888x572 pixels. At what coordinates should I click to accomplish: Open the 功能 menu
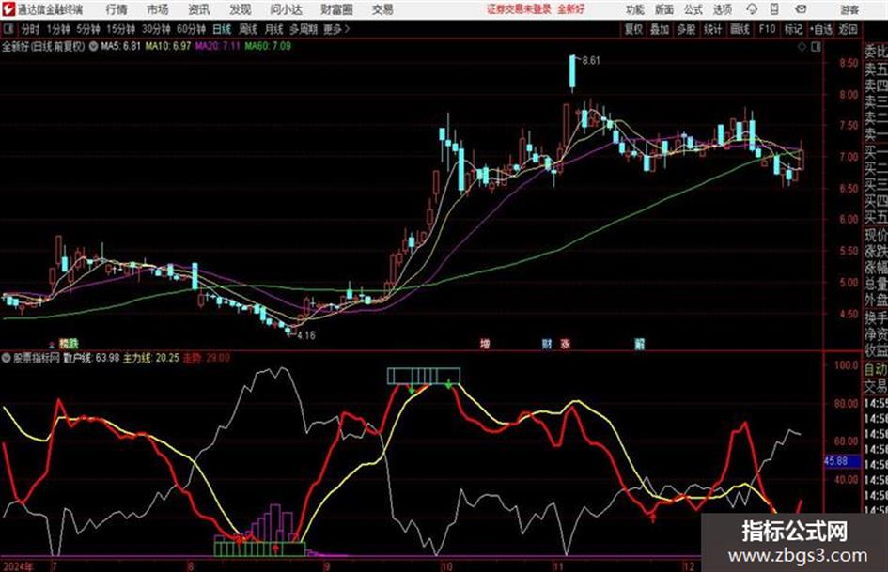pos(635,9)
